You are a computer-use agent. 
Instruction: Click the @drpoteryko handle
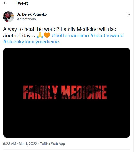coord(26,19)
